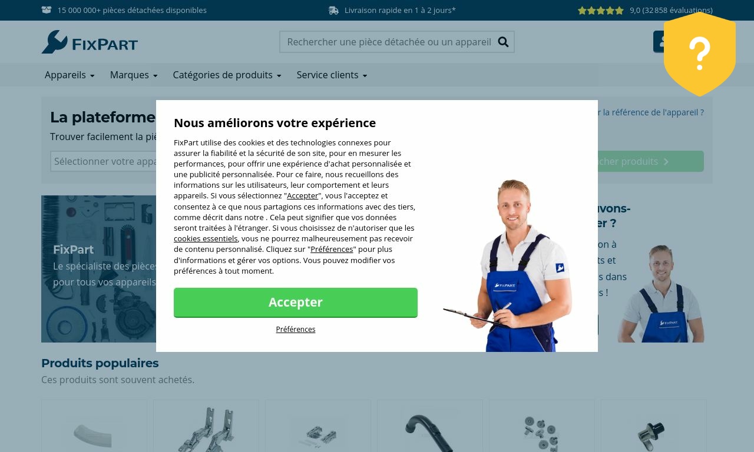Open the Préférences link below Accepter

point(296,329)
